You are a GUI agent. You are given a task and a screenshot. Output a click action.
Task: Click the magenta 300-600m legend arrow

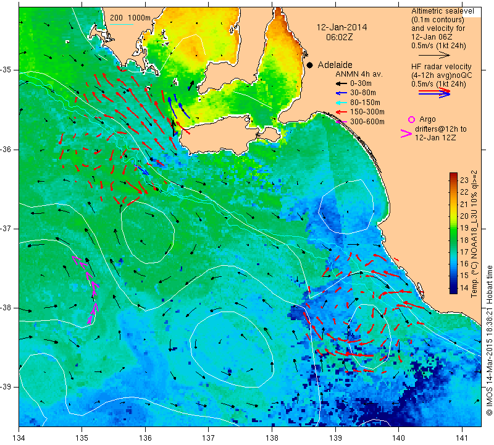[341, 122]
